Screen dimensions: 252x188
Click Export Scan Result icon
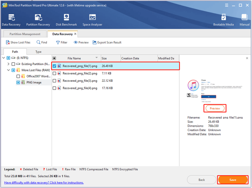[x=94, y=42]
